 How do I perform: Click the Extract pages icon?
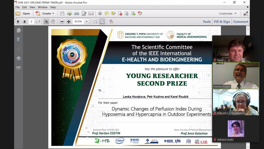click(x=133, y=13)
